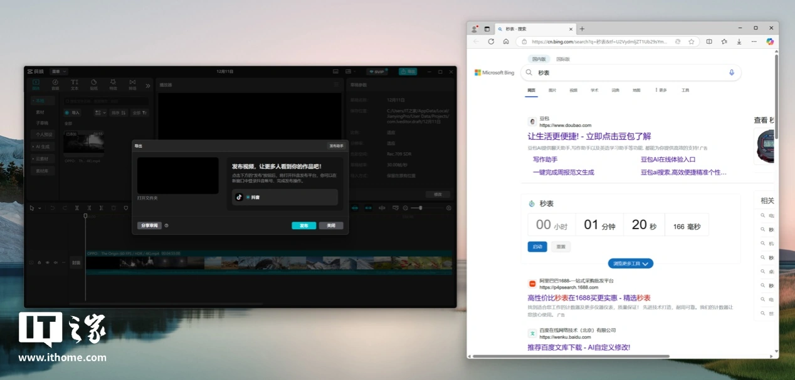Mute the video track audio icon
Screen dimensions: 795x380
(x=55, y=262)
